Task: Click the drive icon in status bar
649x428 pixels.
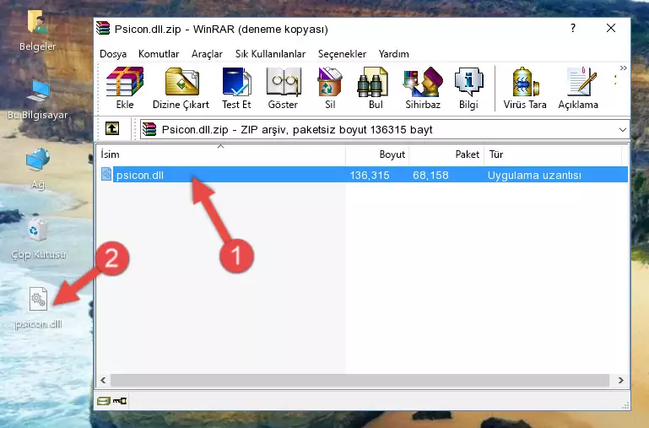Action: [x=104, y=401]
